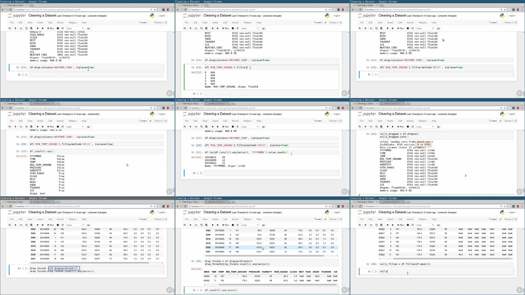The image size is (525, 295).
Task: Click the notebook title Cleaning a Dataset in the In [35] notebook
Action: pos(217,212)
